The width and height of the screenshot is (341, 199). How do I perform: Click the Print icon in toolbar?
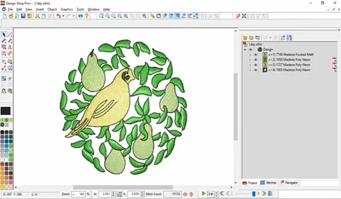[x=81, y=16]
